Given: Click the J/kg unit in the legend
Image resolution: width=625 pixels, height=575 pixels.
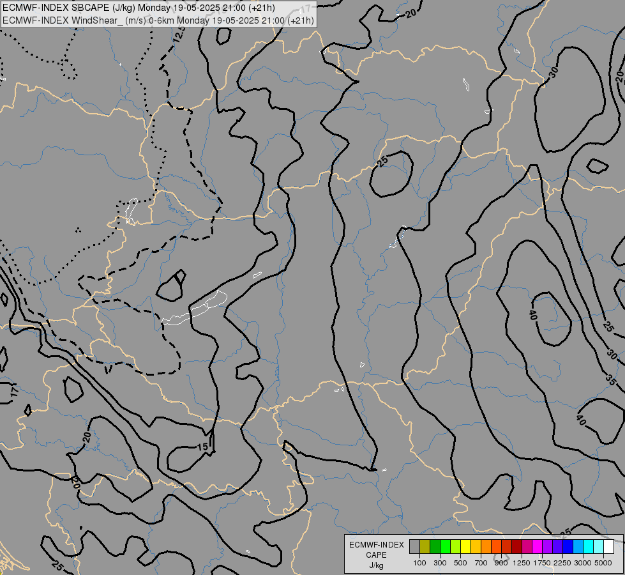Looking at the screenshot, I should point(376,565).
